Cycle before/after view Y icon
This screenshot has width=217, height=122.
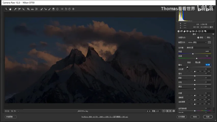click(164, 111)
